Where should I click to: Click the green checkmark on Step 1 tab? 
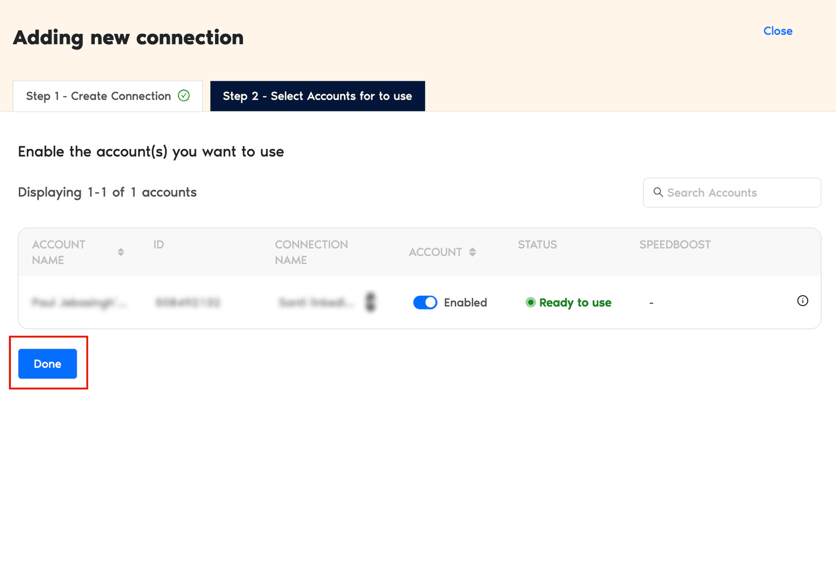point(184,96)
